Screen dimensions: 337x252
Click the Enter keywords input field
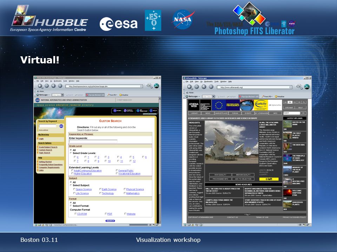coord(93,141)
